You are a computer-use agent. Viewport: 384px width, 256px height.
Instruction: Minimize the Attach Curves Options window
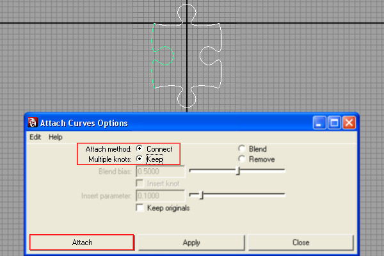click(x=319, y=122)
